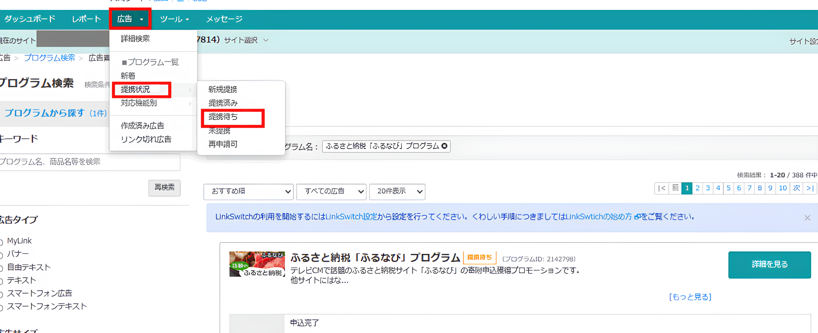This screenshot has height=333, width=818.
Task: Open the ツール dropdown menu
Action: click(175, 19)
